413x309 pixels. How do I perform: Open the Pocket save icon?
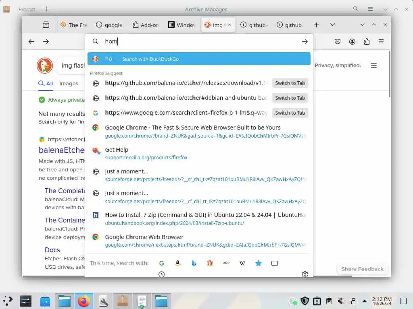(338, 41)
